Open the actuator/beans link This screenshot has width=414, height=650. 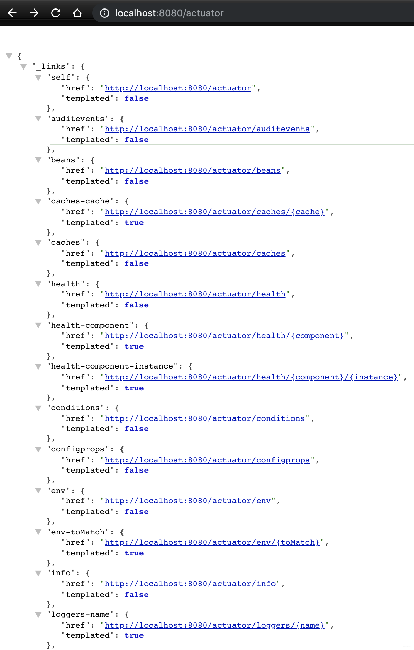(x=192, y=170)
